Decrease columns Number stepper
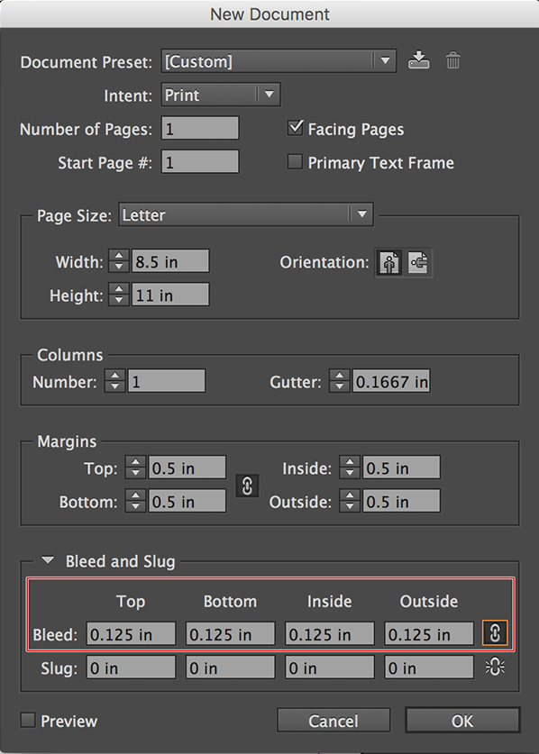The image size is (539, 754). [x=114, y=386]
